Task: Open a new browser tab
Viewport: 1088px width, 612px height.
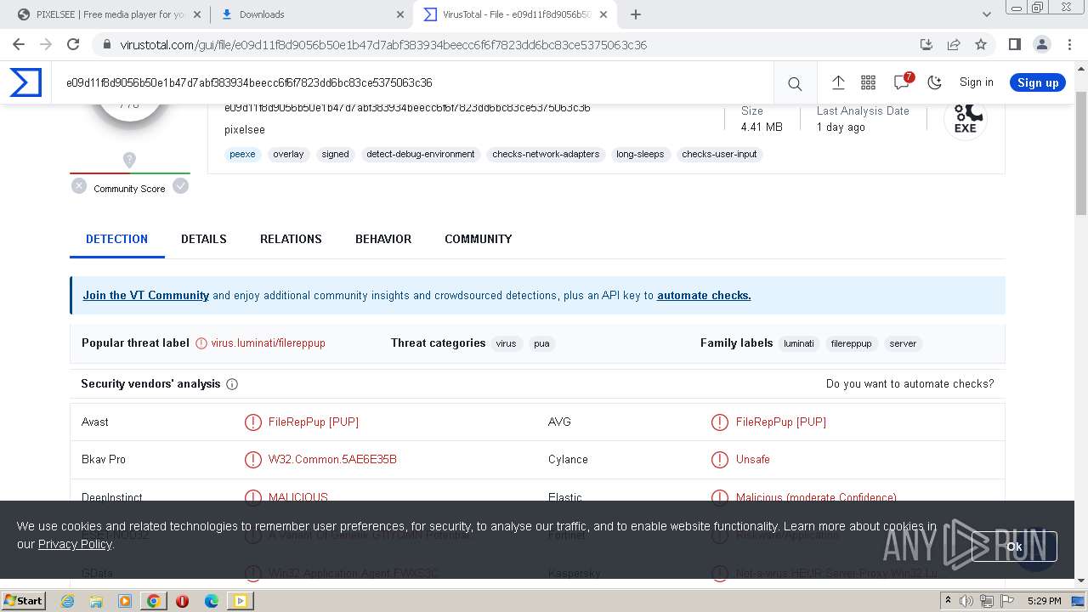Action: [636, 14]
